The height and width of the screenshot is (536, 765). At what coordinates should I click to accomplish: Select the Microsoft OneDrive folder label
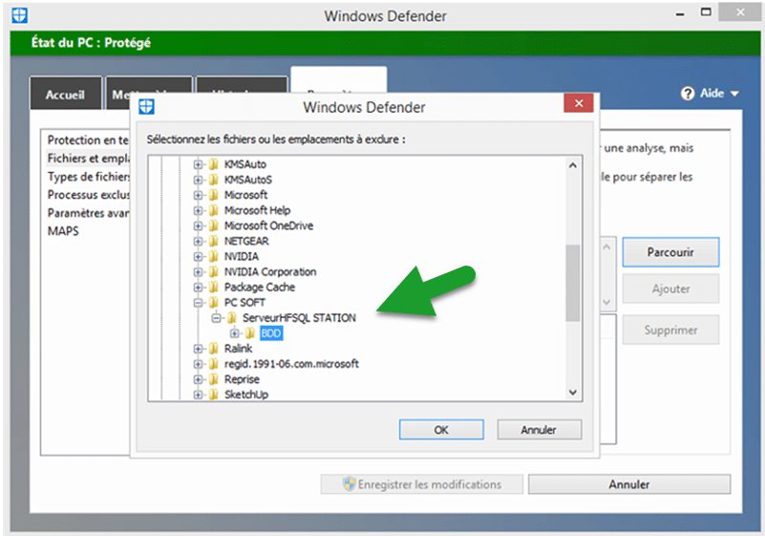(268, 225)
